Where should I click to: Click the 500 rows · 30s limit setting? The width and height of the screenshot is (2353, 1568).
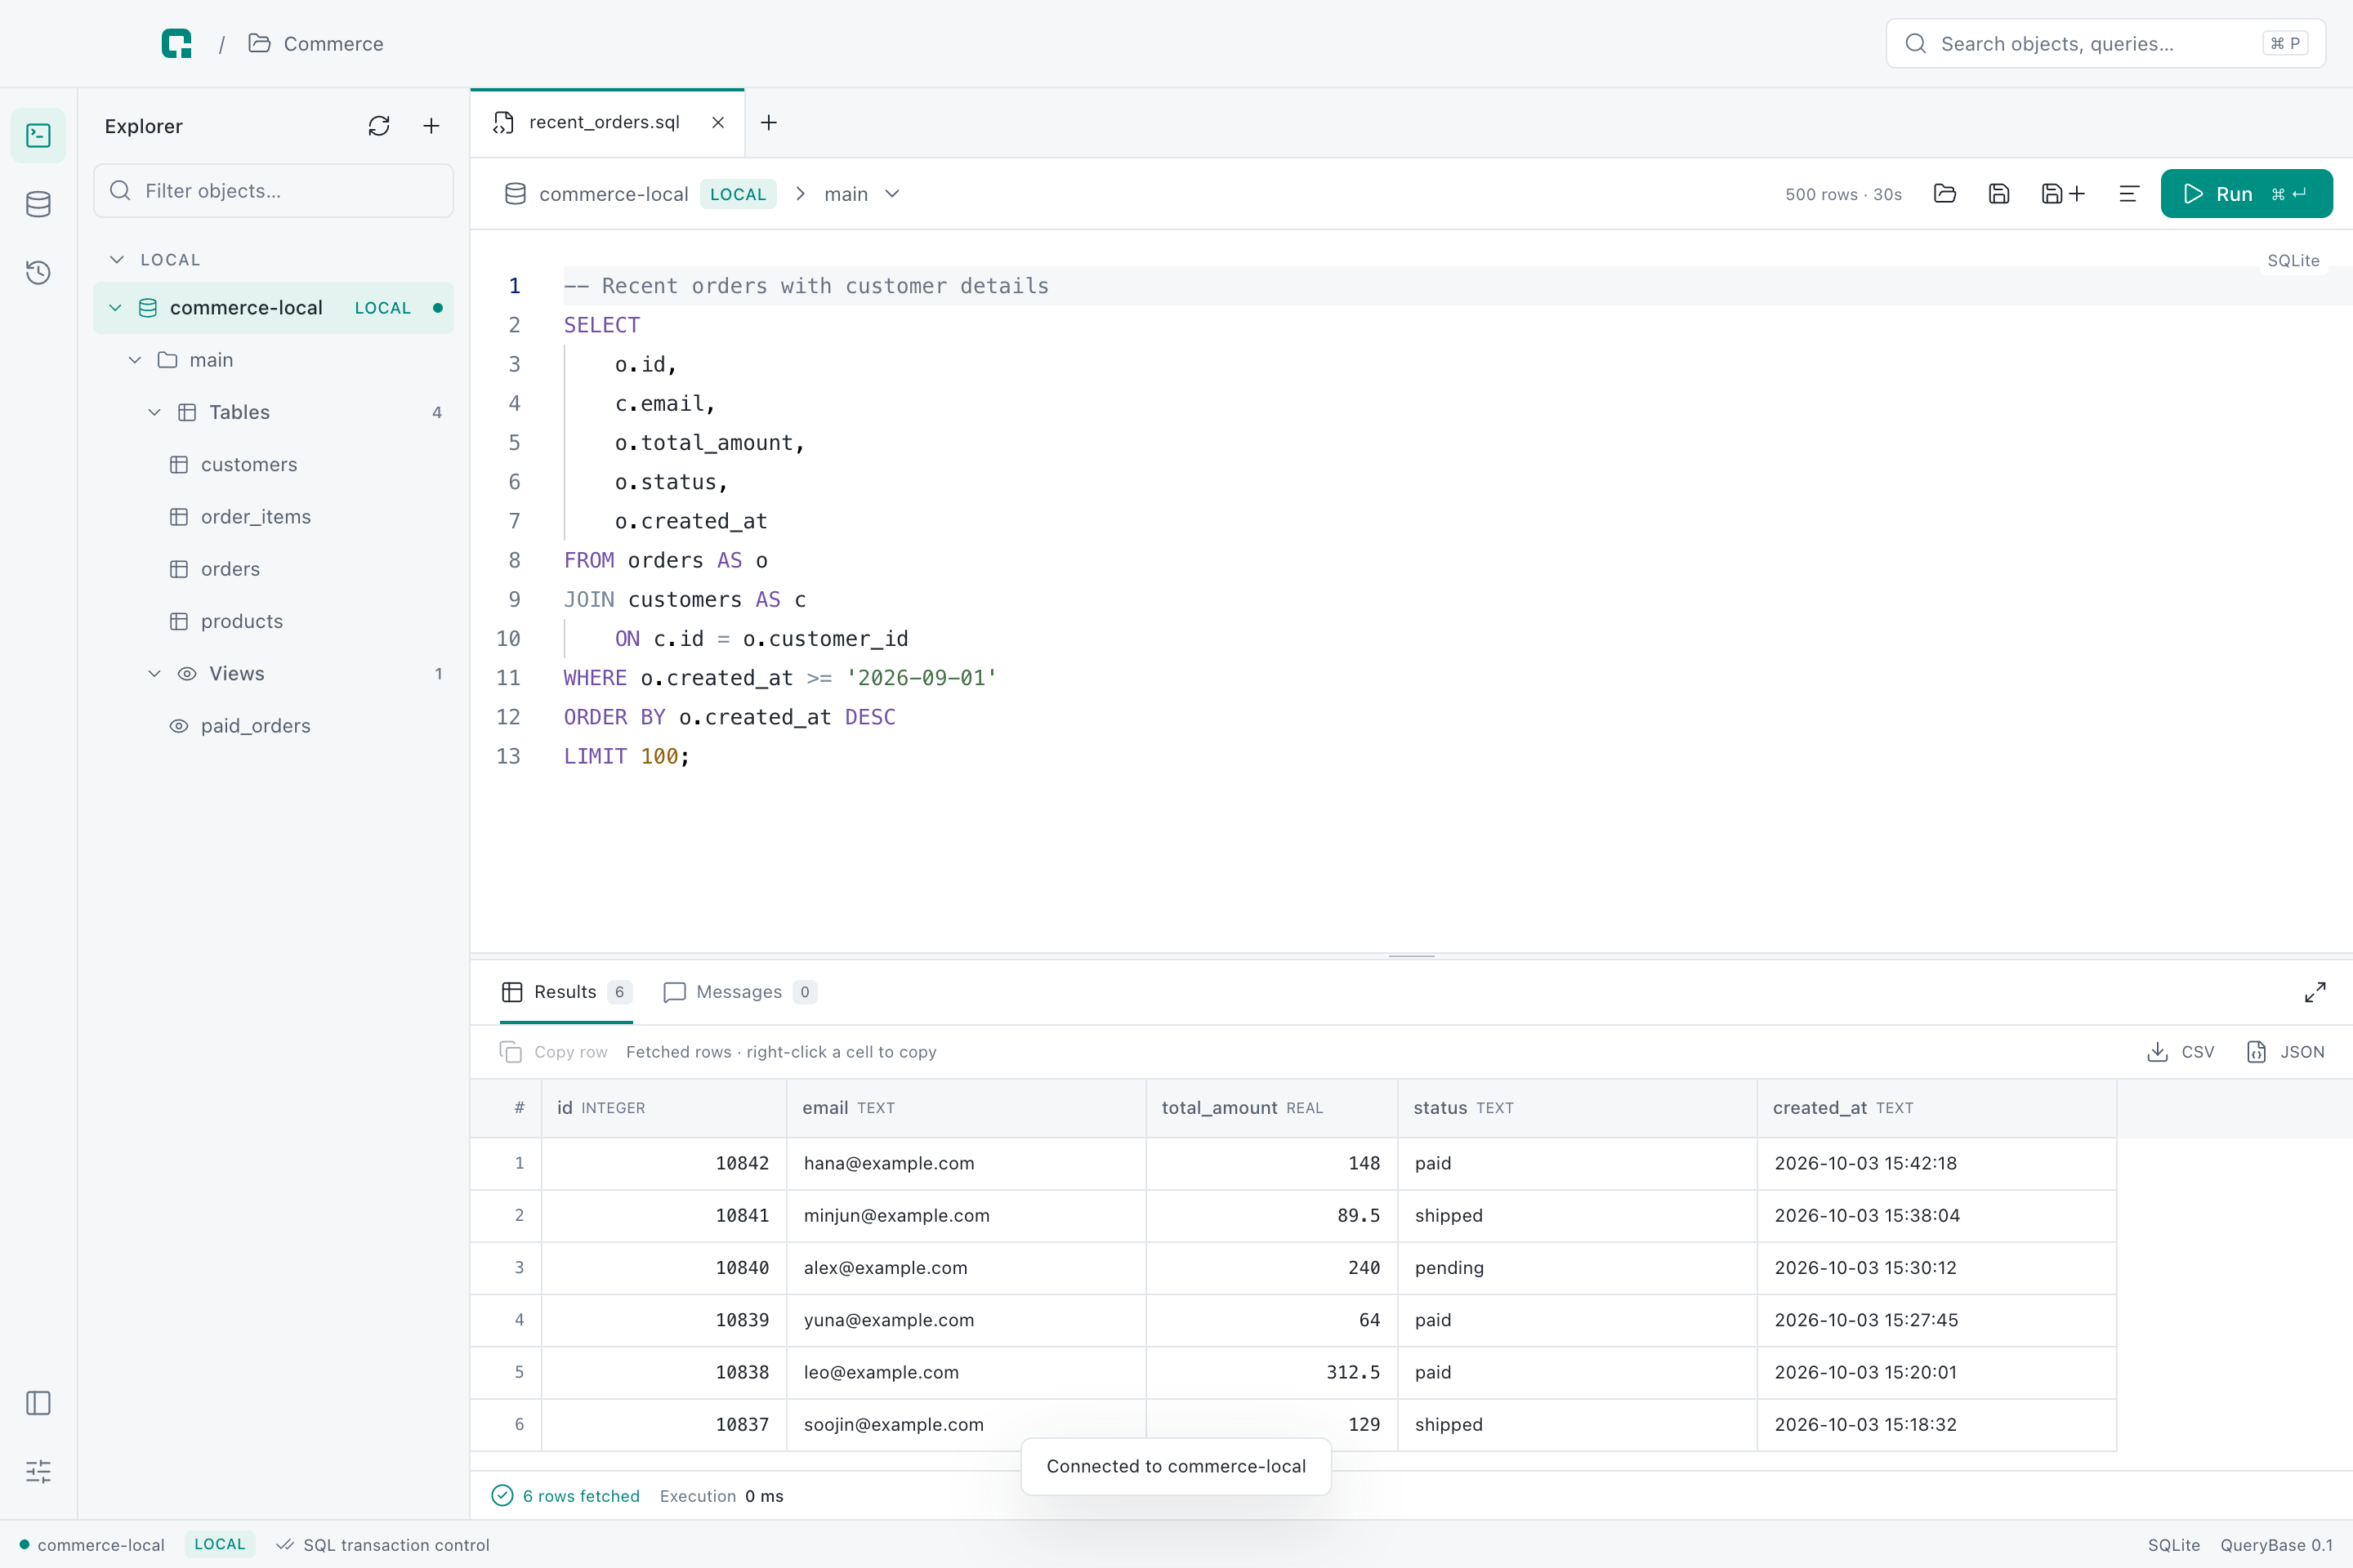(x=1844, y=194)
